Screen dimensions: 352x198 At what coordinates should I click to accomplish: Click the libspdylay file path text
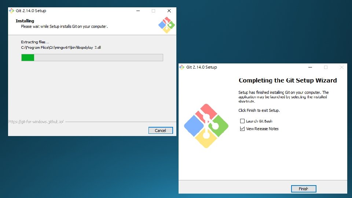61,48
